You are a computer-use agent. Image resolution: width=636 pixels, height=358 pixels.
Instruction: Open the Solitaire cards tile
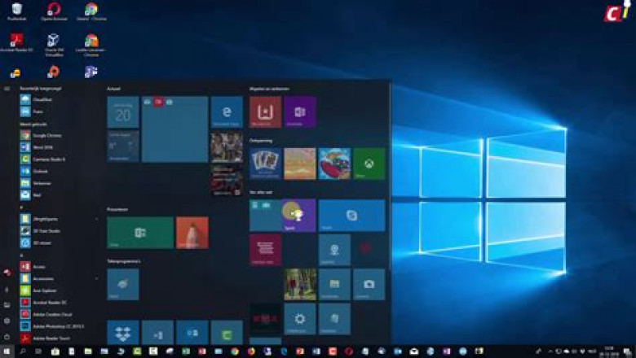click(265, 164)
